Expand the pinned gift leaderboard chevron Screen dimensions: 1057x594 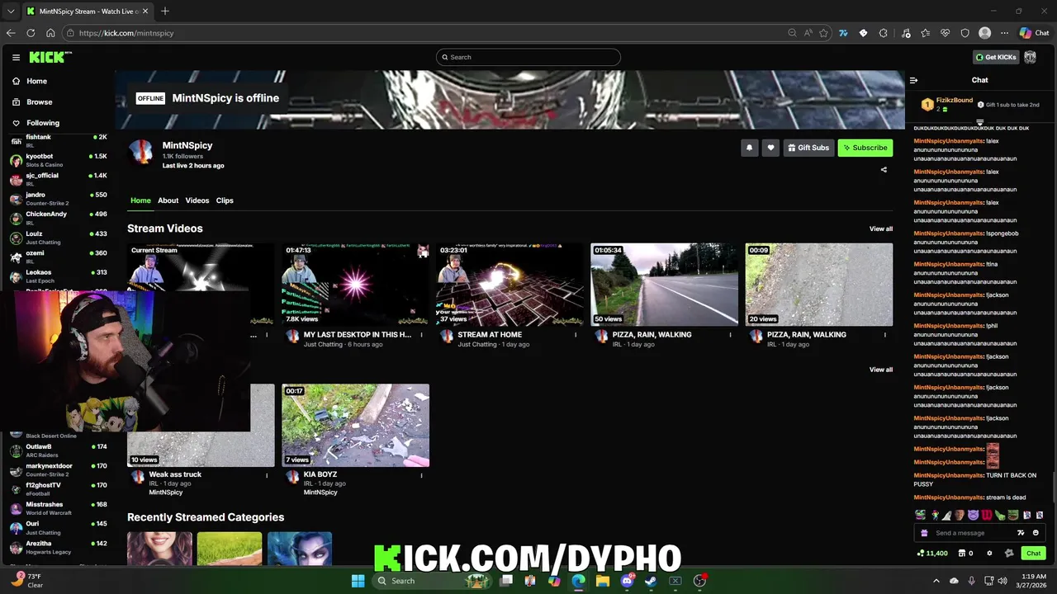coord(979,123)
